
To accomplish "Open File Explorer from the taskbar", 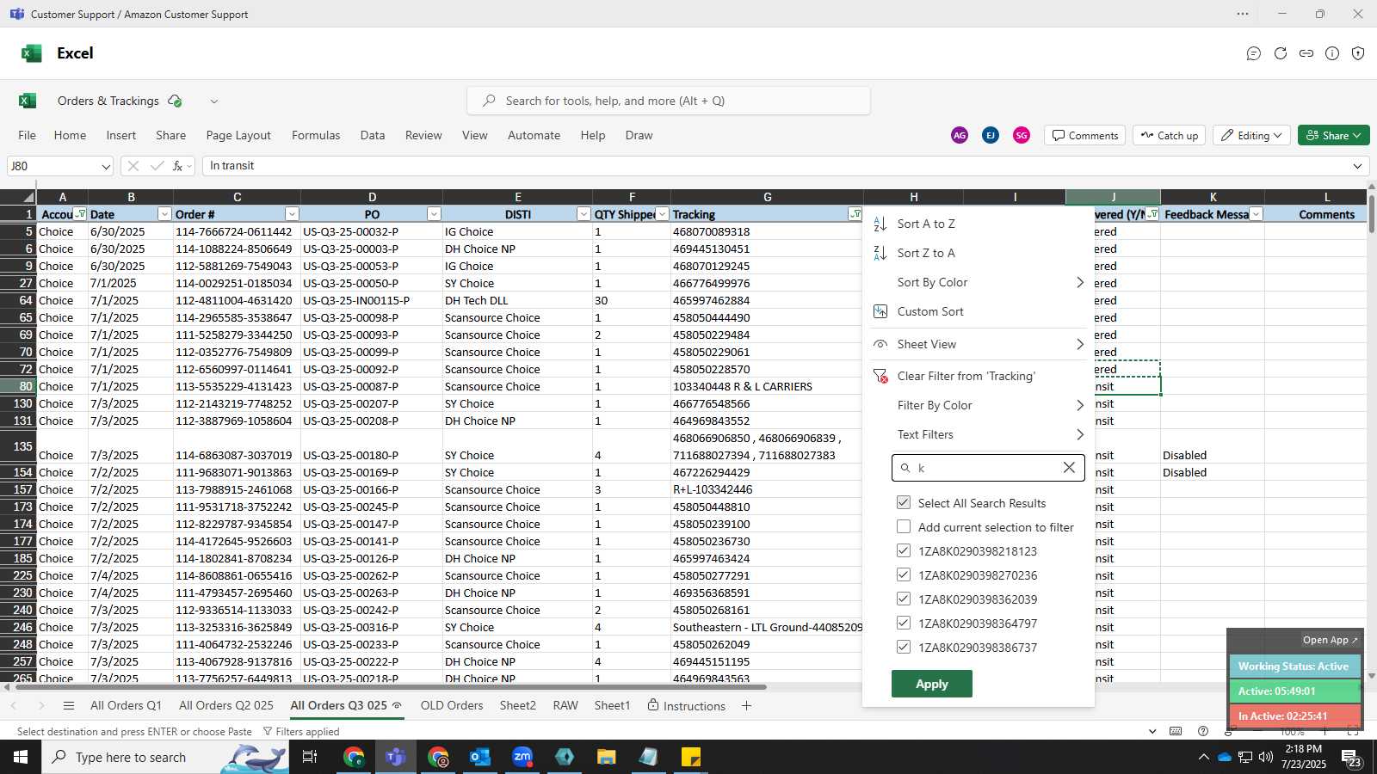I will 607,757.
